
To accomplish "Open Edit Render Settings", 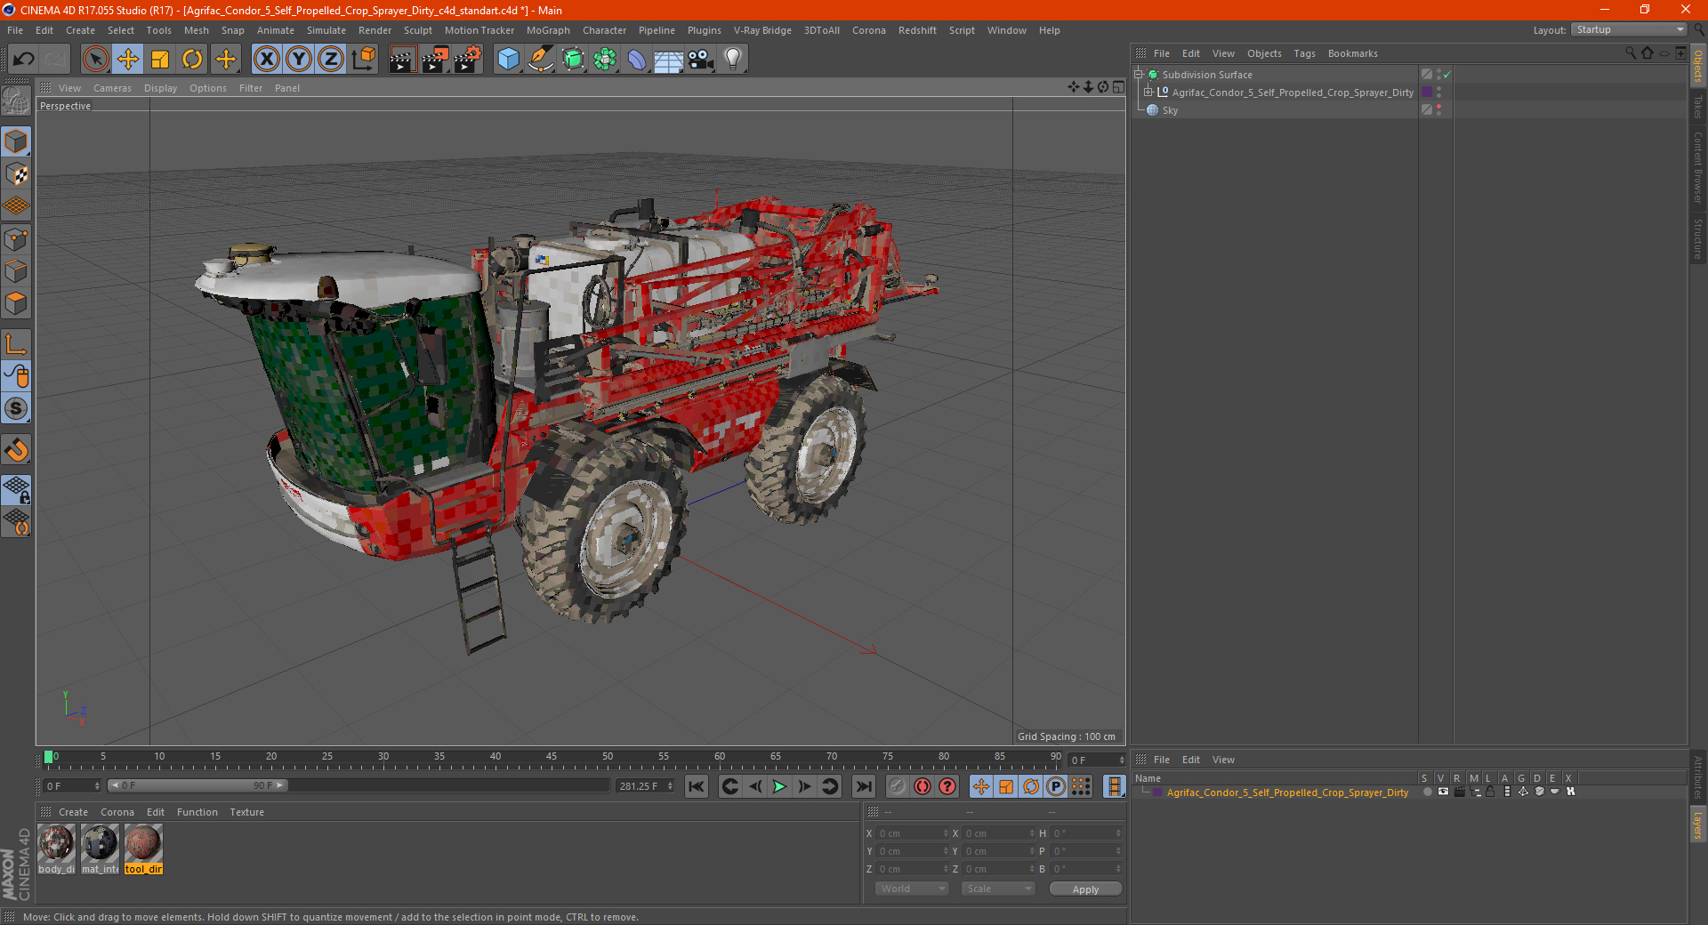I will [x=468, y=60].
